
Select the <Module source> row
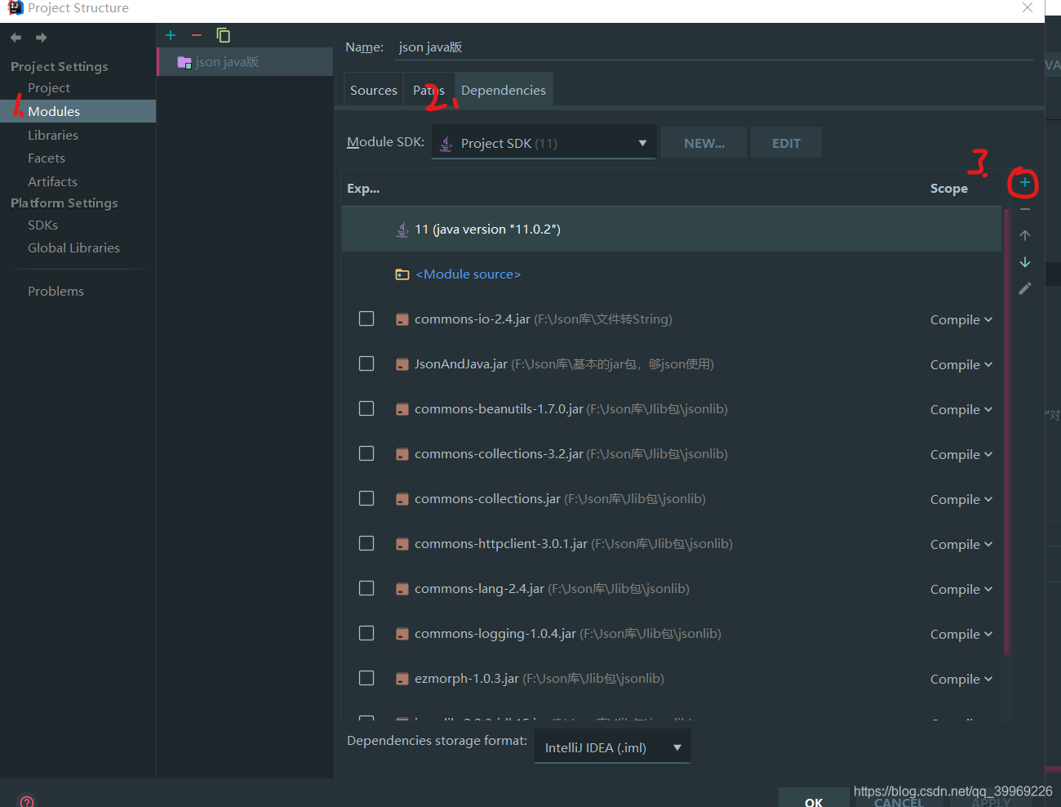click(671, 274)
